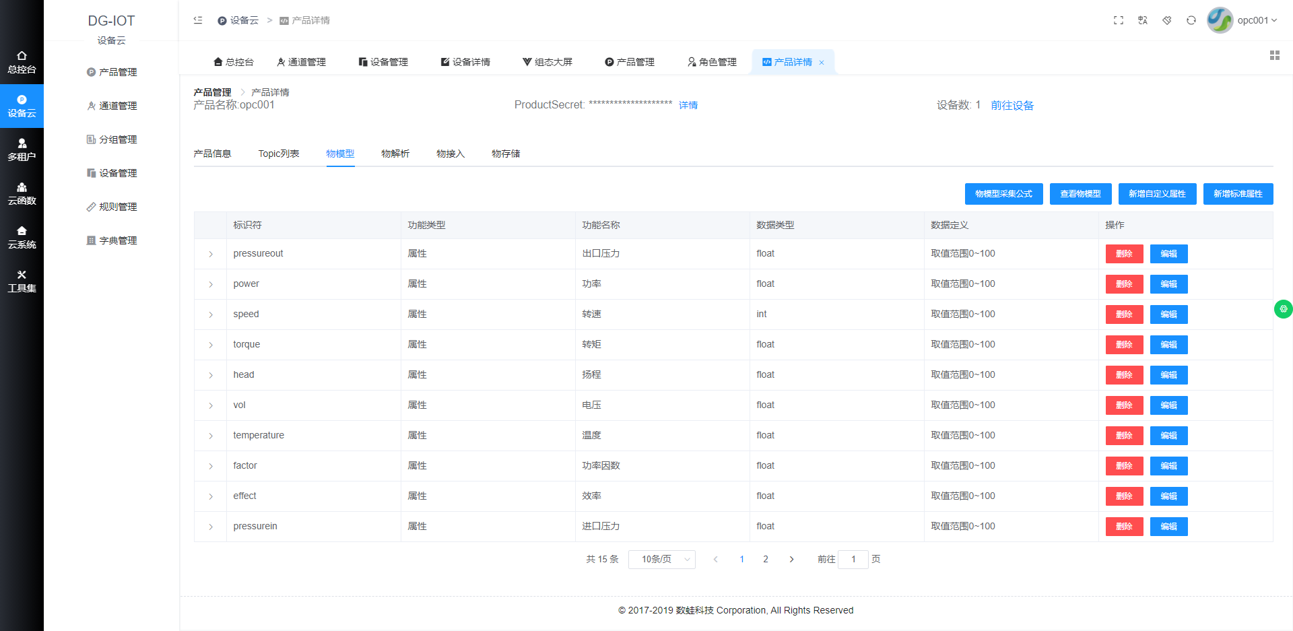1293x631 pixels.
Task: Click the green floating settings icon
Action: tap(1284, 309)
